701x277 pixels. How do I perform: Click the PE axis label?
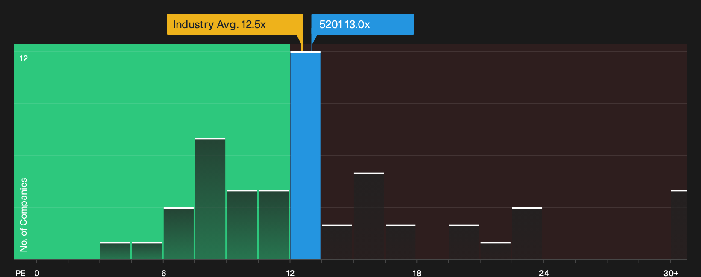(21, 273)
